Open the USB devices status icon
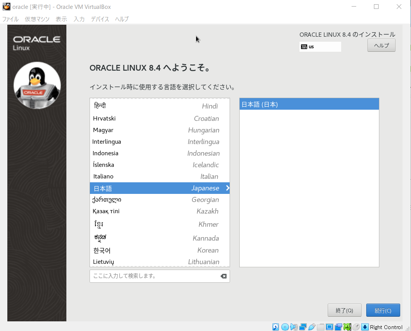Viewport: 411px width, 331px height. [x=312, y=327]
